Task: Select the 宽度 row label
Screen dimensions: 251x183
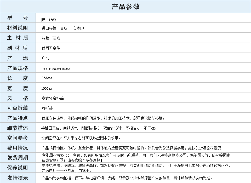Action: click(18, 88)
